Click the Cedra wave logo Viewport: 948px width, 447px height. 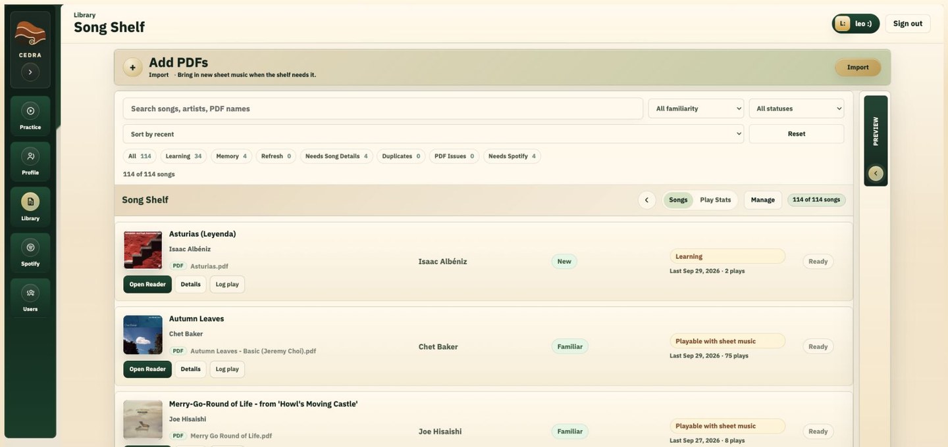point(30,34)
